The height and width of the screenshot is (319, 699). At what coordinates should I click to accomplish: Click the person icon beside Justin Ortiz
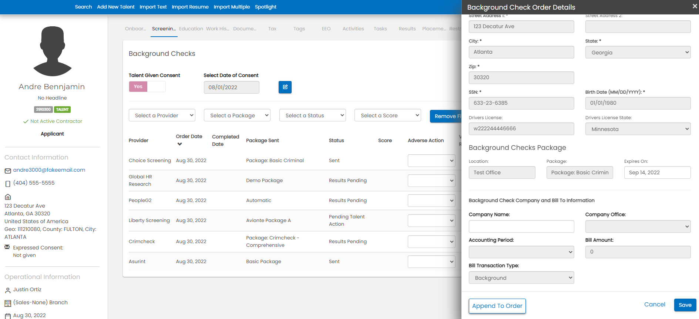tap(8, 291)
